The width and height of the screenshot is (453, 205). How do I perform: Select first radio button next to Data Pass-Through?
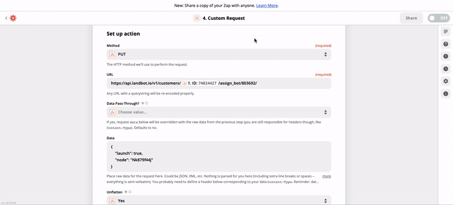click(143, 103)
